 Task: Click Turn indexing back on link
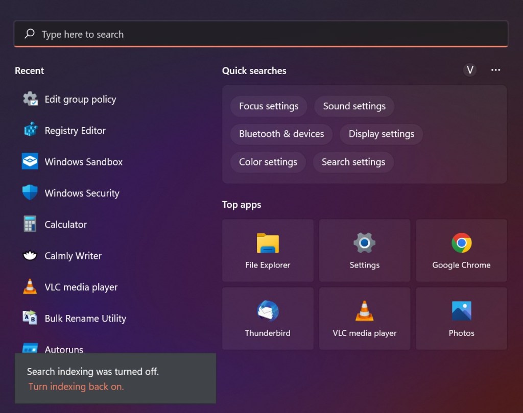click(x=76, y=386)
